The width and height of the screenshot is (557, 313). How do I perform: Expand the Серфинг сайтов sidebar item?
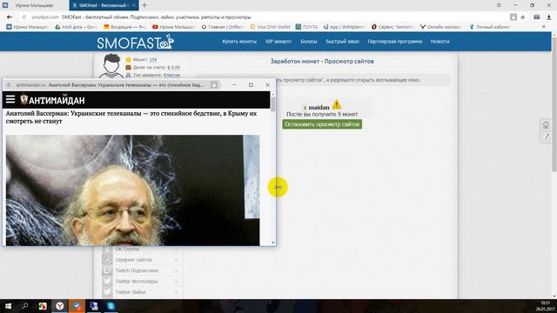(x=143, y=260)
